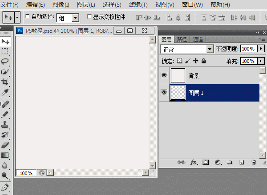Select the Eraser tool
Image resolution: width=267 pixels, height=195 pixels.
tap(5, 145)
